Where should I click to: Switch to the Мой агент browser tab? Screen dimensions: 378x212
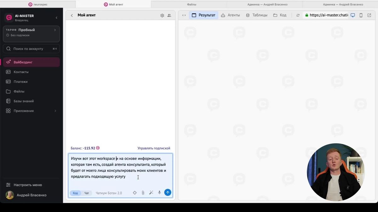point(113,4)
